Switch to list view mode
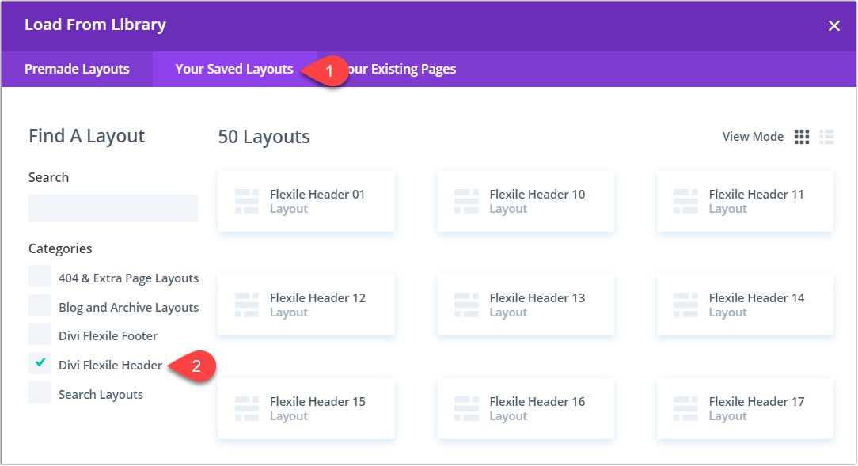This screenshot has height=466, width=858. pyautogui.click(x=826, y=136)
